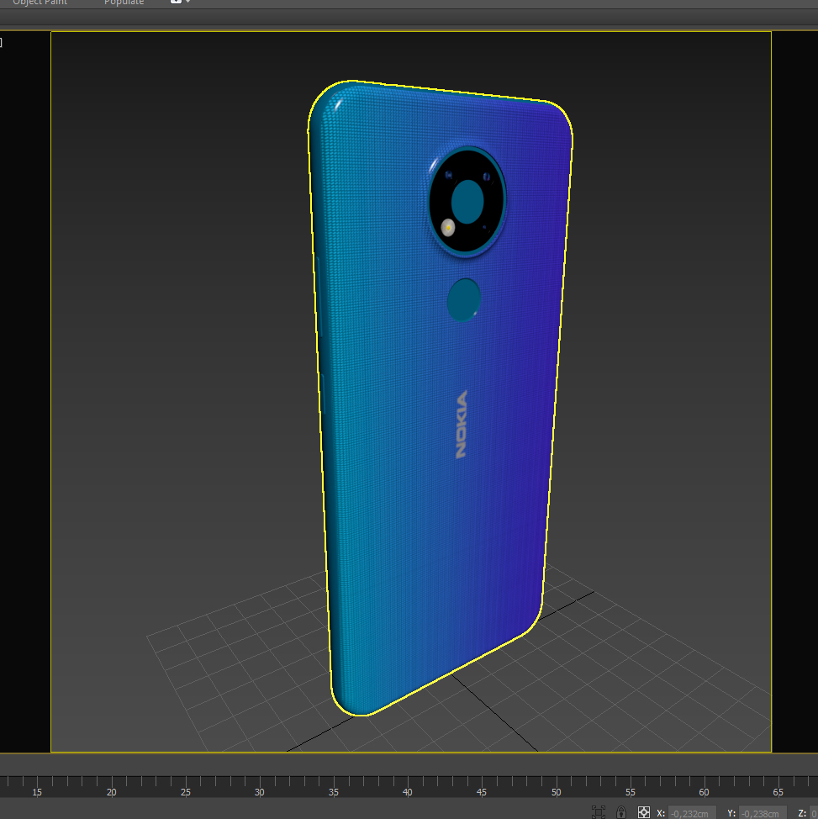Jump to frame 35 on timeline
Screen dimensions: 818x819
pos(333,792)
